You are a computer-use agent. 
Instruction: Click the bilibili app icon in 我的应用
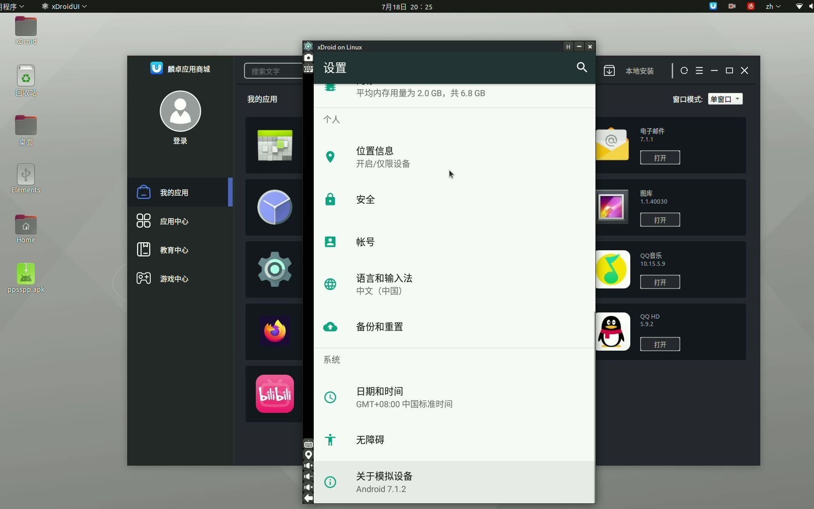click(x=275, y=394)
